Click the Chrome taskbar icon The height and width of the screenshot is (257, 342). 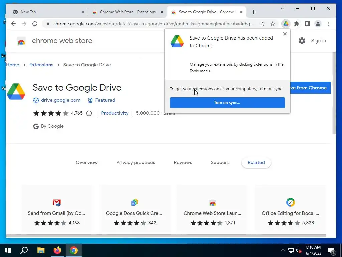click(74, 250)
